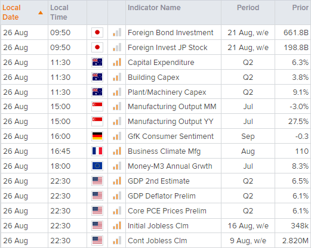Click the France flag beside Business Climate Mfg

coord(97,151)
